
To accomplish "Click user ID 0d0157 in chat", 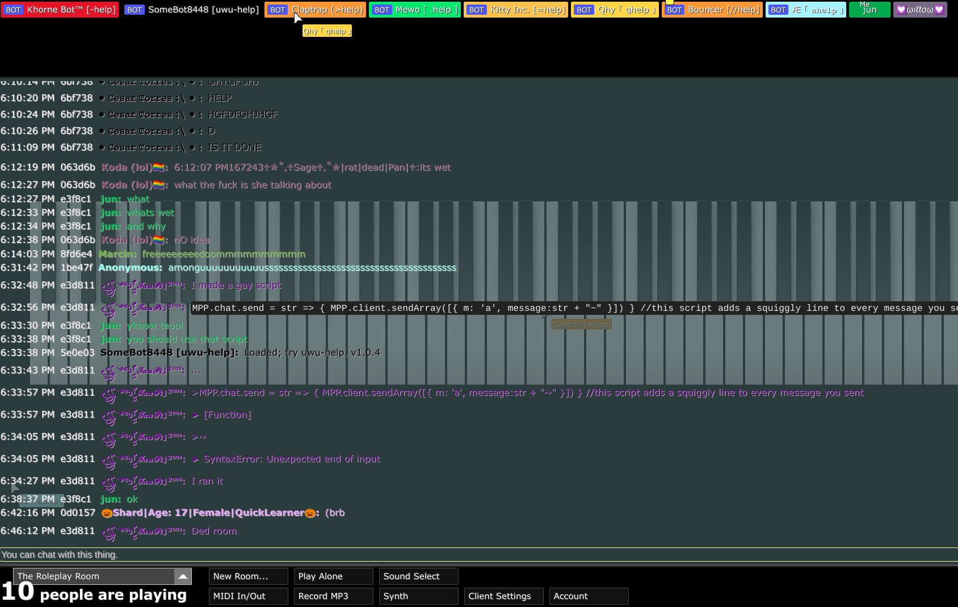I will [x=78, y=513].
